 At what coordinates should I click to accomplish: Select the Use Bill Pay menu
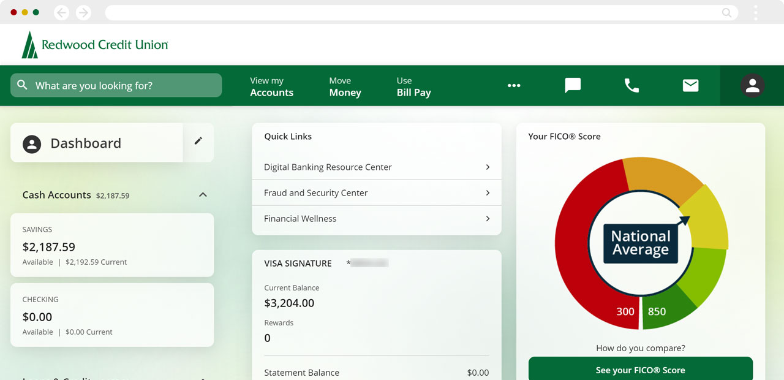click(x=413, y=86)
